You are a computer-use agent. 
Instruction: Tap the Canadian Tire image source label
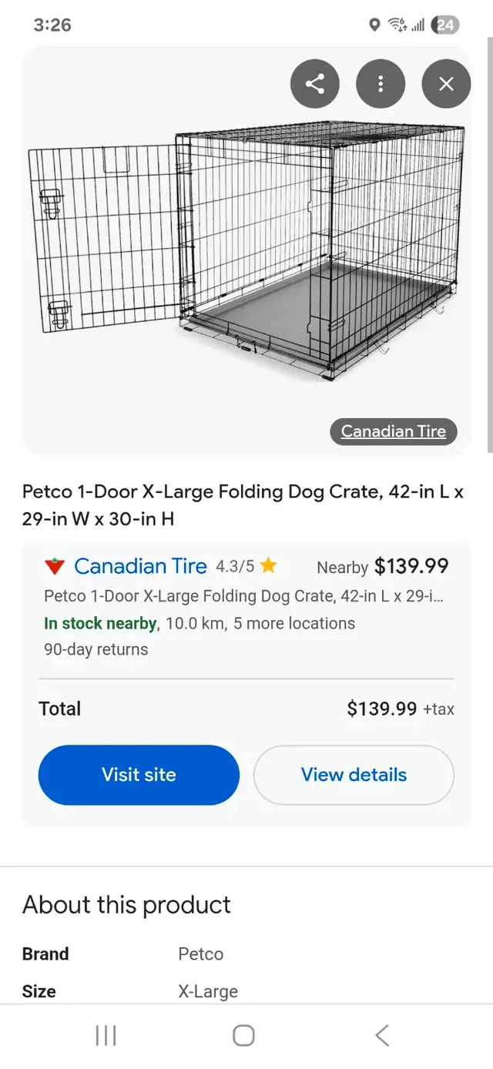point(393,431)
